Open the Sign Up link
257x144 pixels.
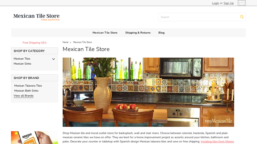coord(228,3)
